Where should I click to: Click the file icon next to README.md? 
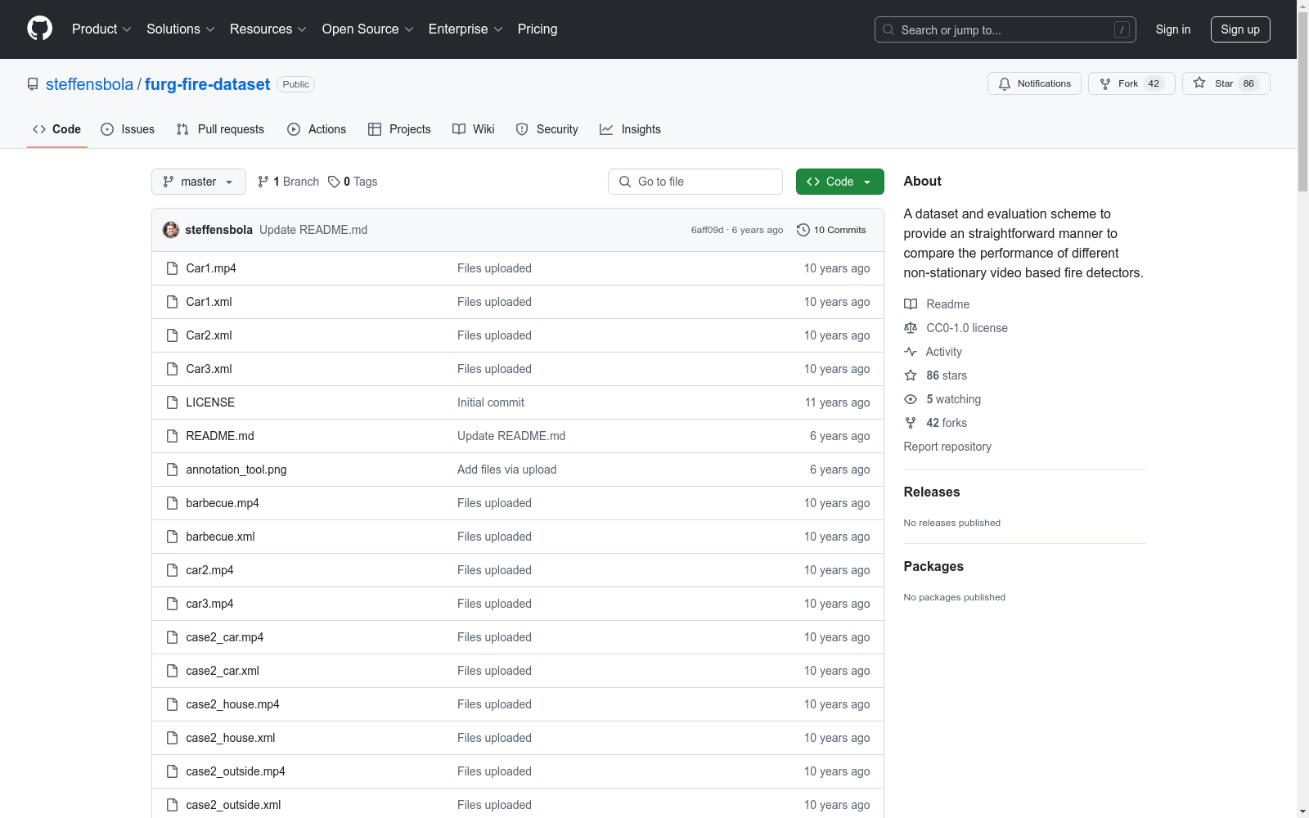click(x=172, y=436)
